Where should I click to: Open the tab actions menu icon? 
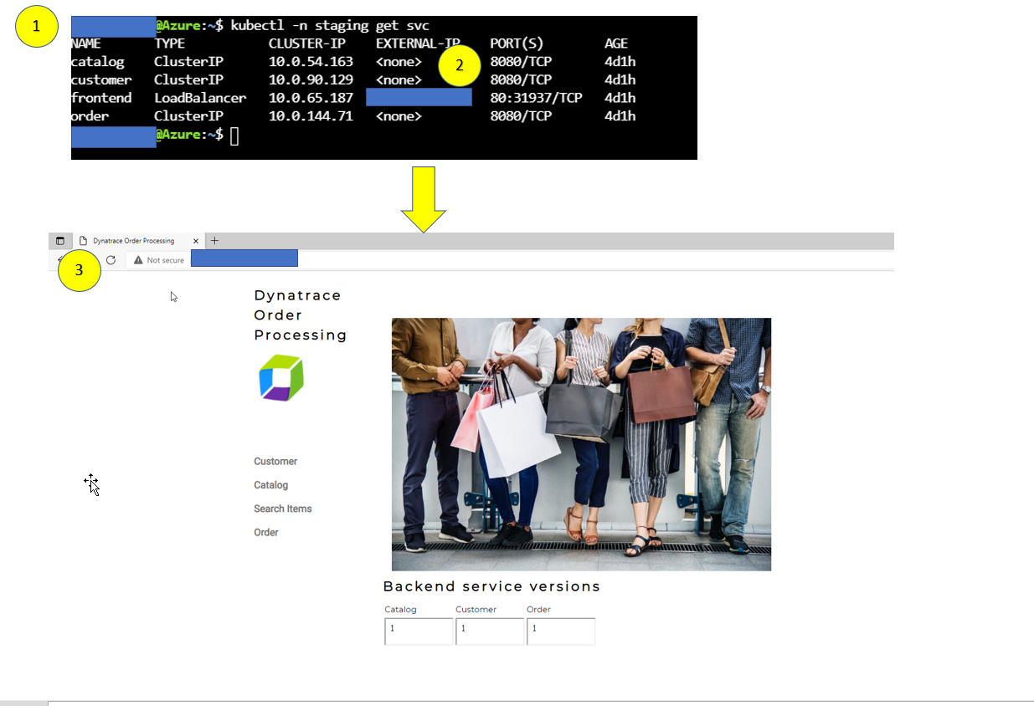[x=60, y=241]
